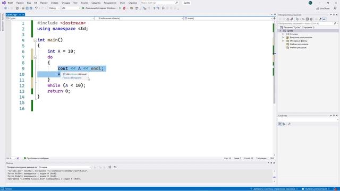Screen dimensions: 340x191
Task: Click the switch views icon in Solution Explorer
Action: coord(292,19)
